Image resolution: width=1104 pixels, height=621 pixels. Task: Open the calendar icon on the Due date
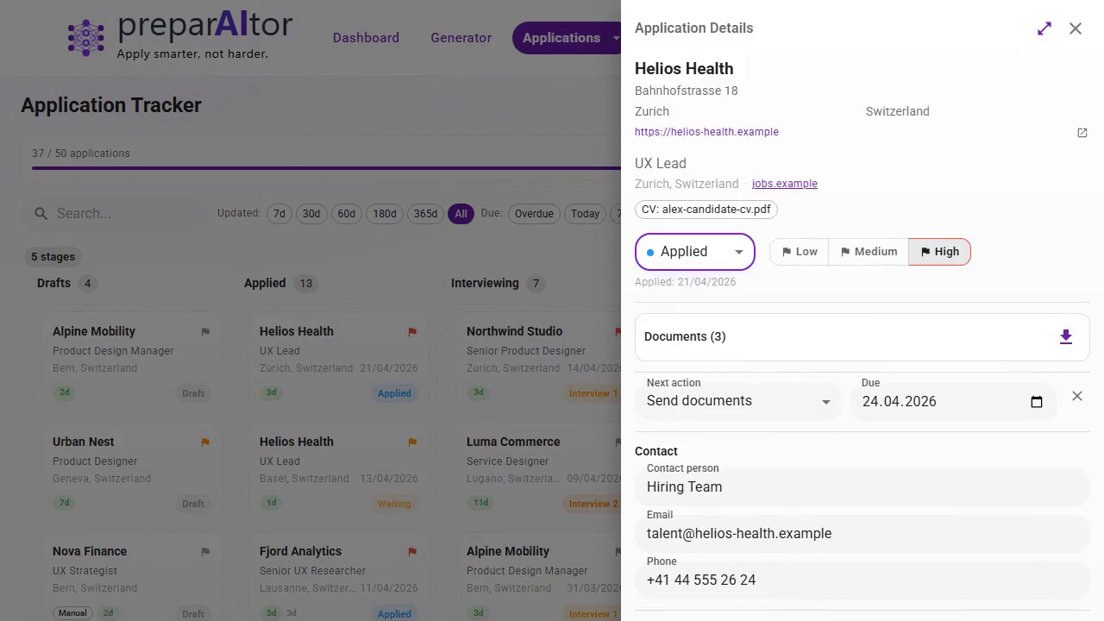pyautogui.click(x=1036, y=401)
